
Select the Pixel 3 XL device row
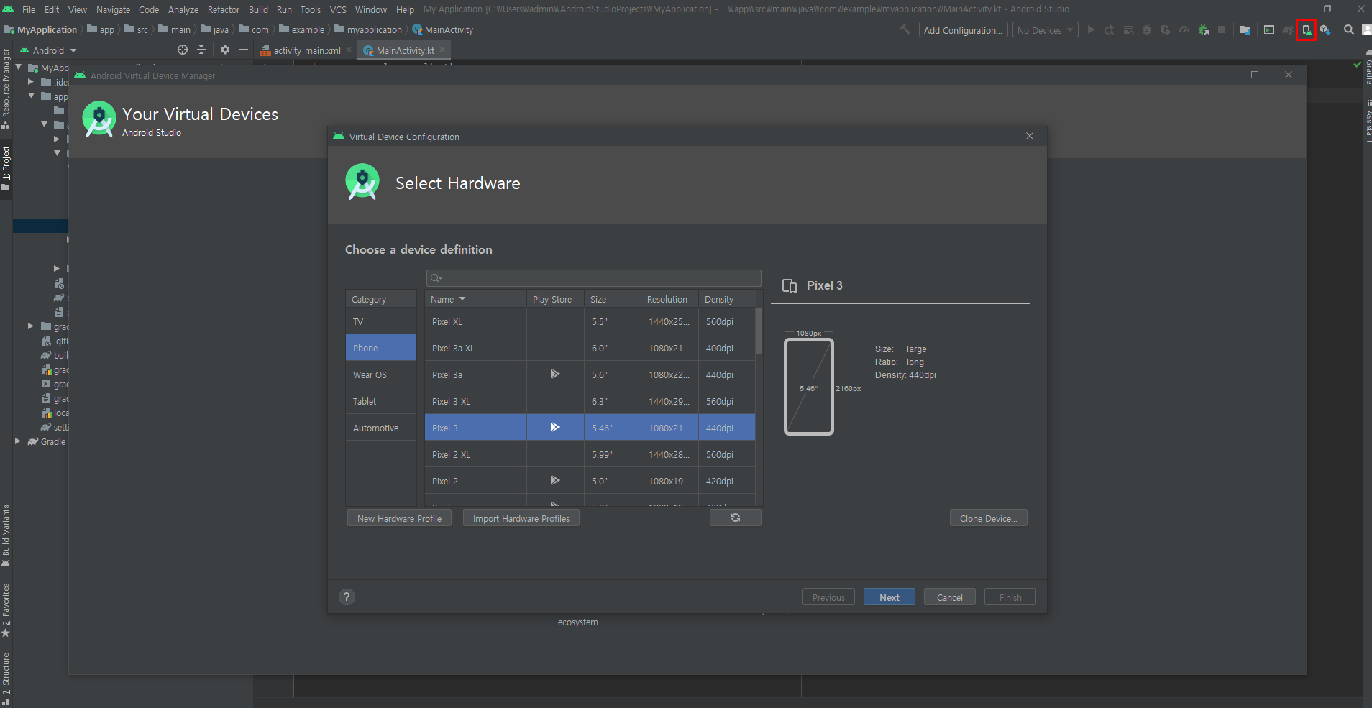tap(590, 401)
